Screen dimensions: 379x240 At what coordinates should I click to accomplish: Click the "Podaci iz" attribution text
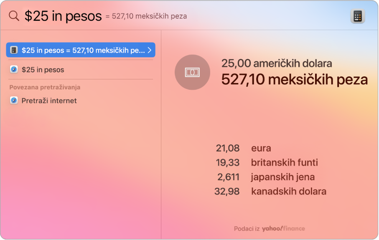coord(247,228)
